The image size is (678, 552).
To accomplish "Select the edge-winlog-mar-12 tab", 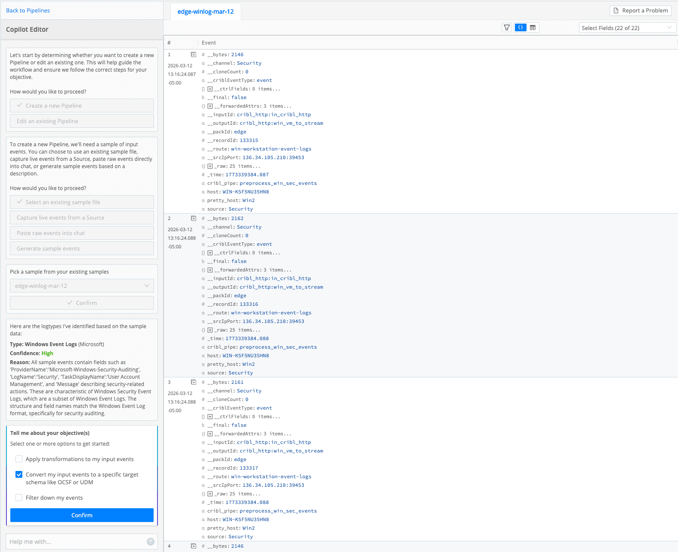I will click(x=206, y=12).
